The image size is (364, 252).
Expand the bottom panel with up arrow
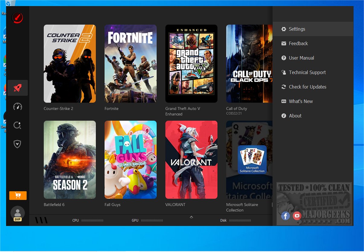coord(191,217)
